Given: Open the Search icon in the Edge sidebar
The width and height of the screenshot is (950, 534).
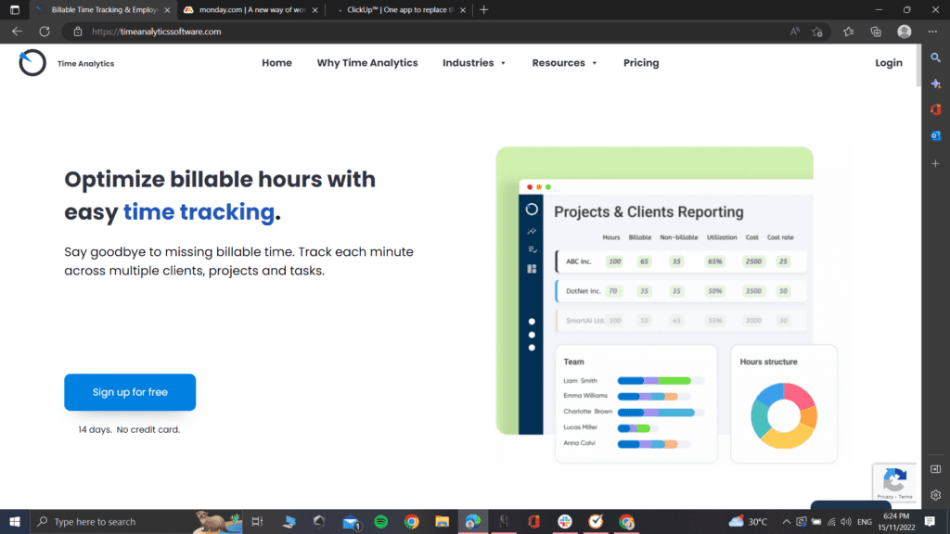Looking at the screenshot, I should pyautogui.click(x=935, y=57).
